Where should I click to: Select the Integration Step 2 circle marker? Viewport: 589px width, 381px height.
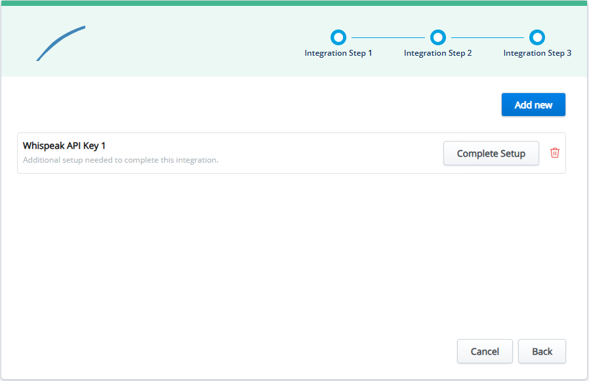437,37
